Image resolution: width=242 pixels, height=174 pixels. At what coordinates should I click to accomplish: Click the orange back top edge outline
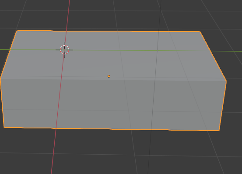coord(108,31)
